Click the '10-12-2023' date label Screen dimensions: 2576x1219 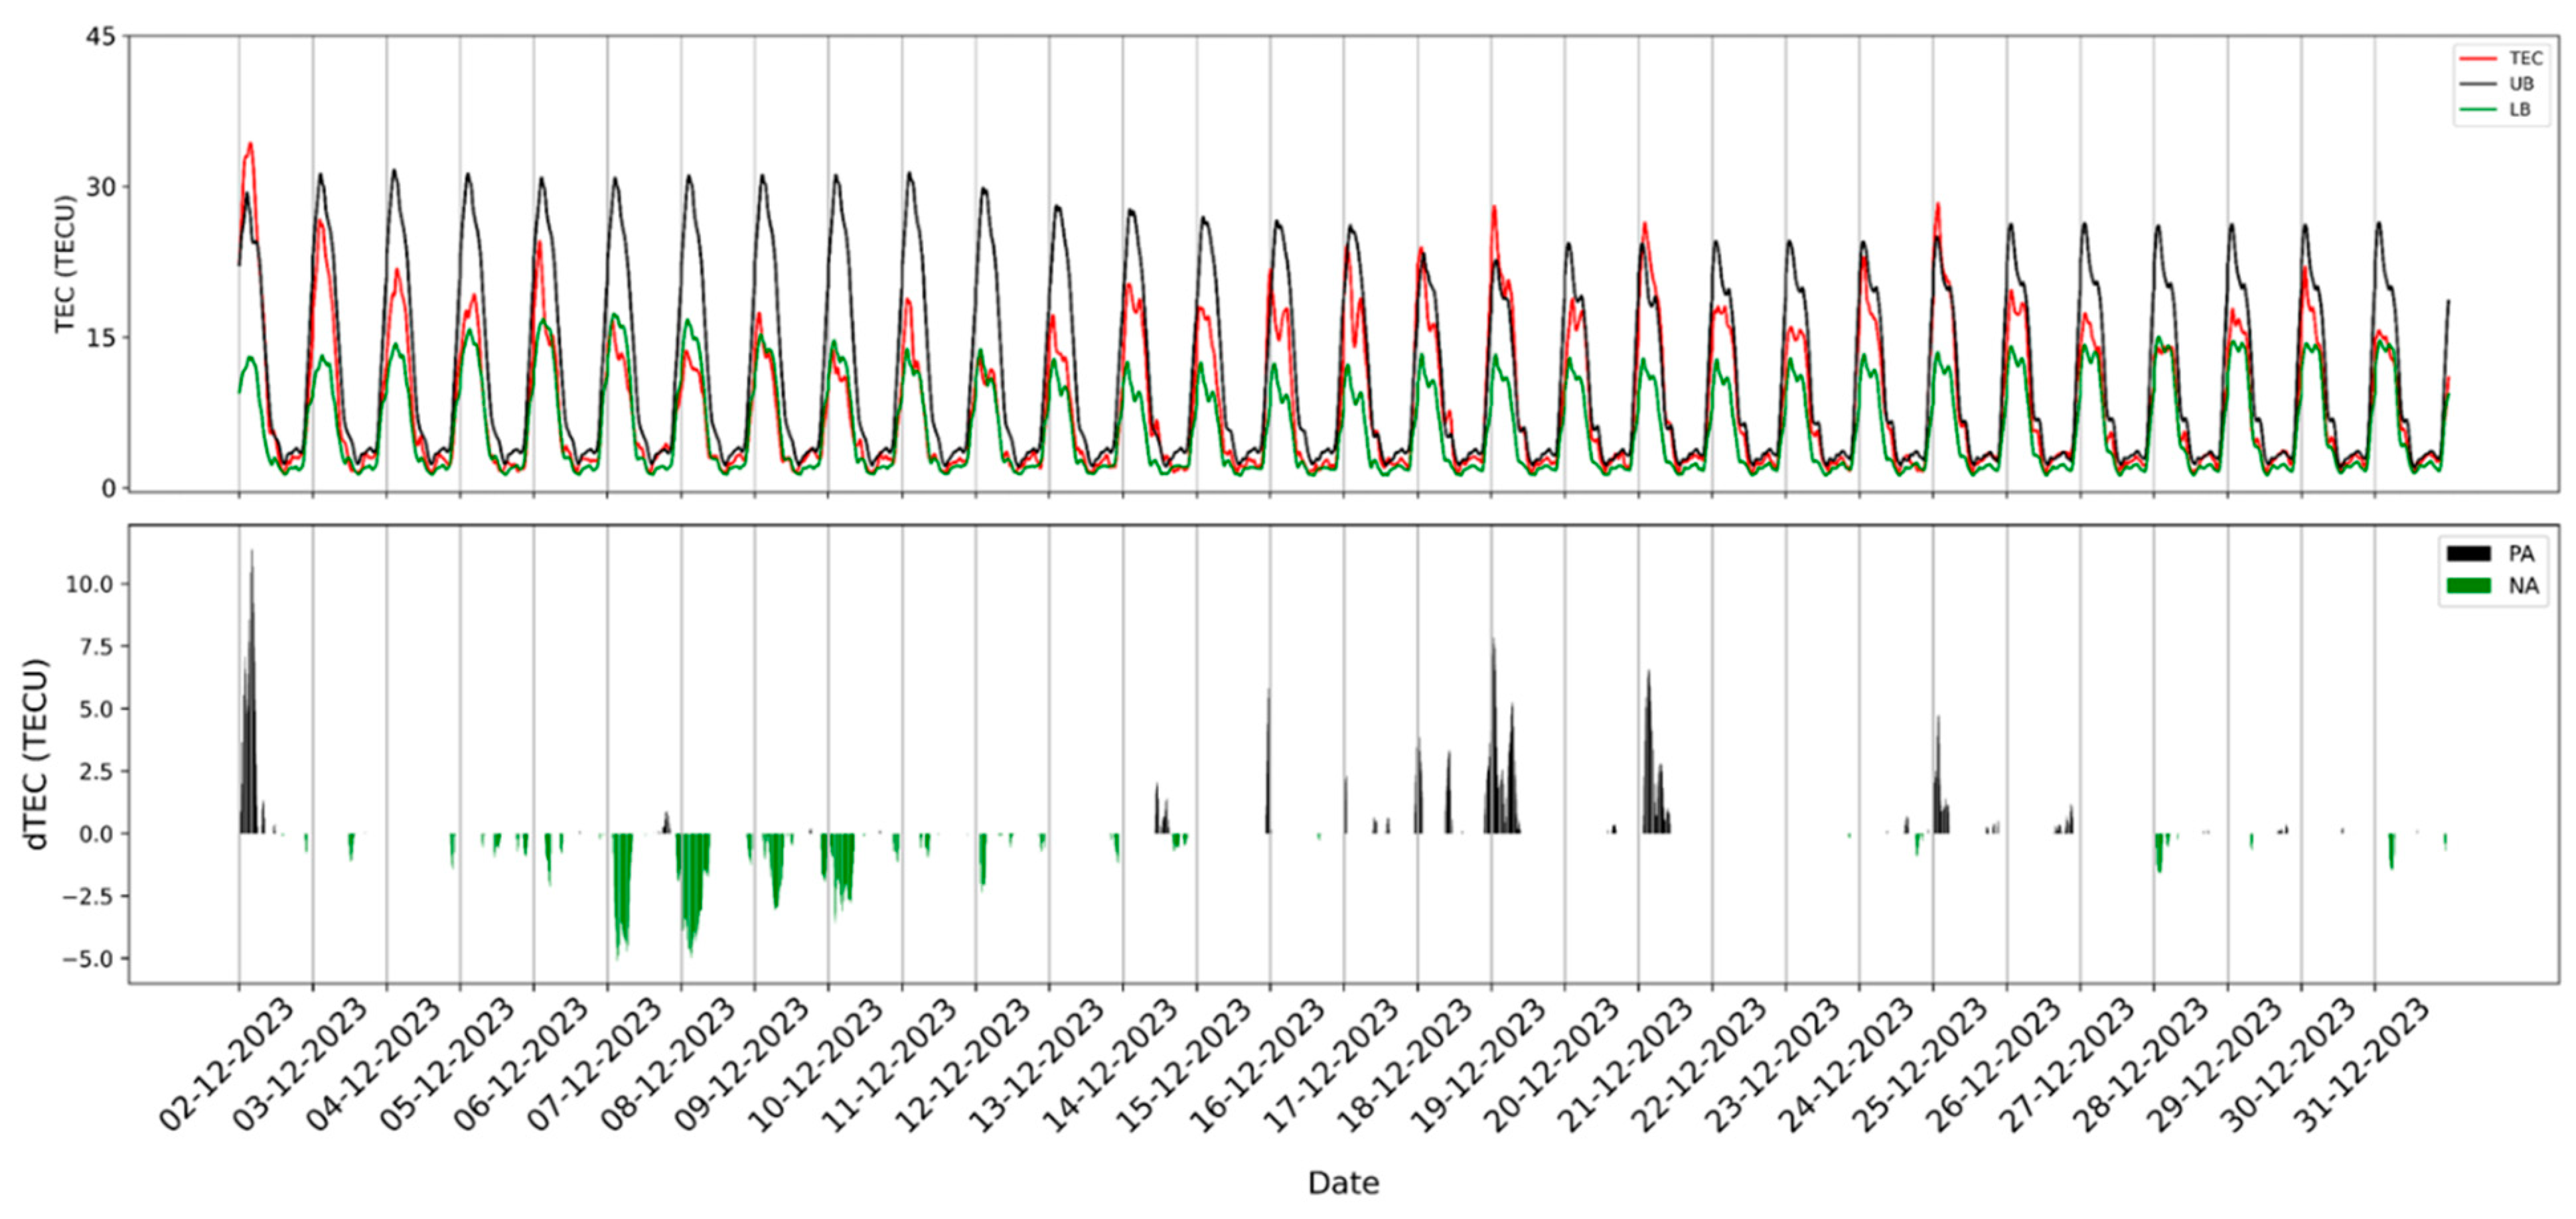click(816, 1067)
